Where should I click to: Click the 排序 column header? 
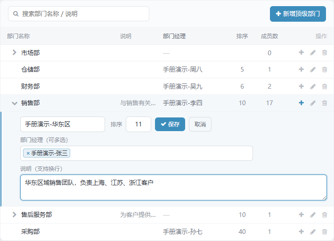(242, 36)
